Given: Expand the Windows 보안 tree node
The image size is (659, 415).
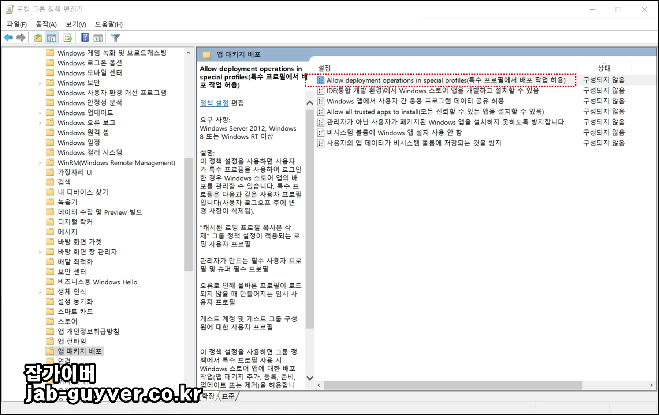Looking at the screenshot, I should (x=40, y=83).
